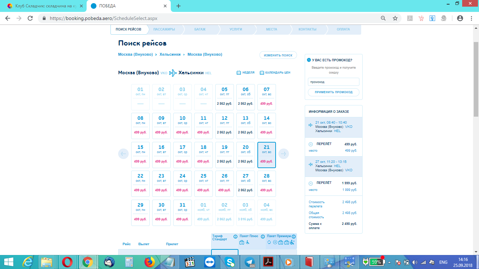The height and width of the screenshot is (269, 479).
Task: Go back to the previous page
Action: [x=8, y=18]
